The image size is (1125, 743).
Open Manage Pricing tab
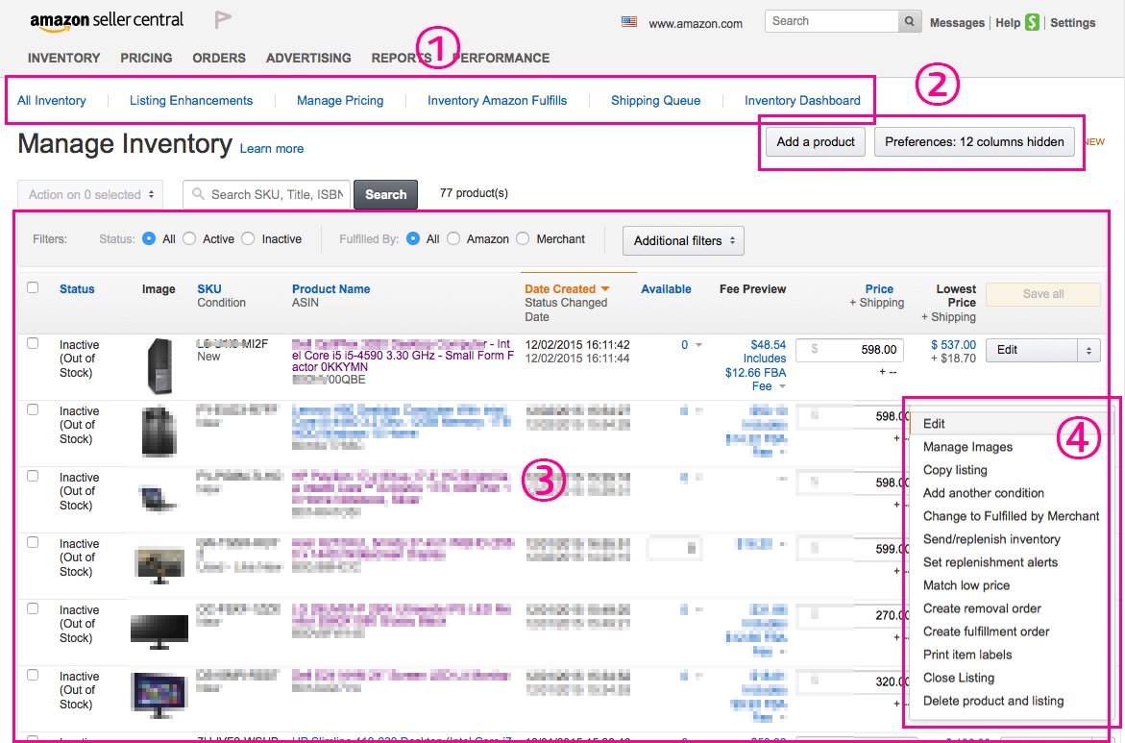pyautogui.click(x=340, y=101)
